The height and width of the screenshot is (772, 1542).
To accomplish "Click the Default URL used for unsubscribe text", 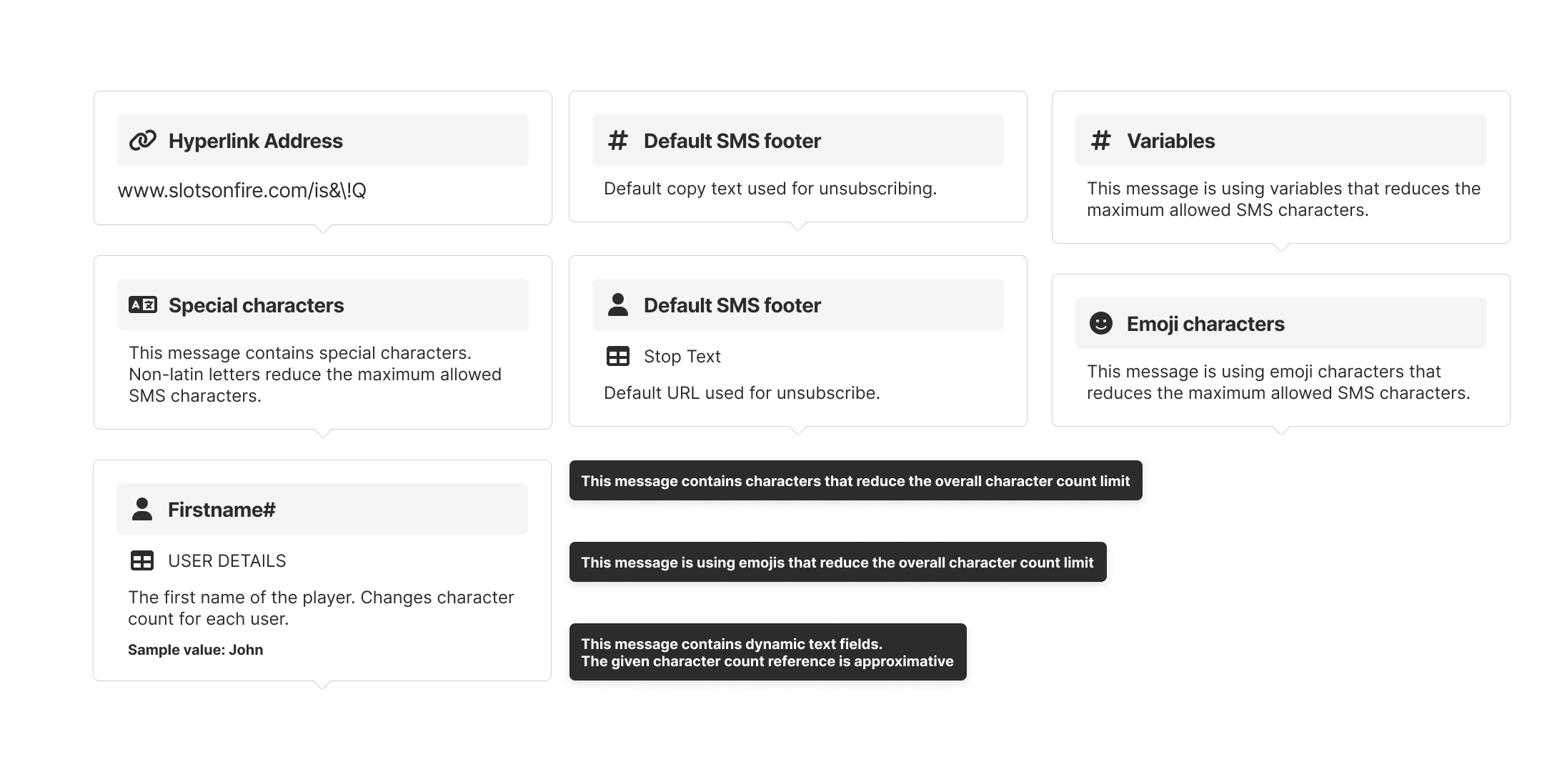I will [742, 392].
